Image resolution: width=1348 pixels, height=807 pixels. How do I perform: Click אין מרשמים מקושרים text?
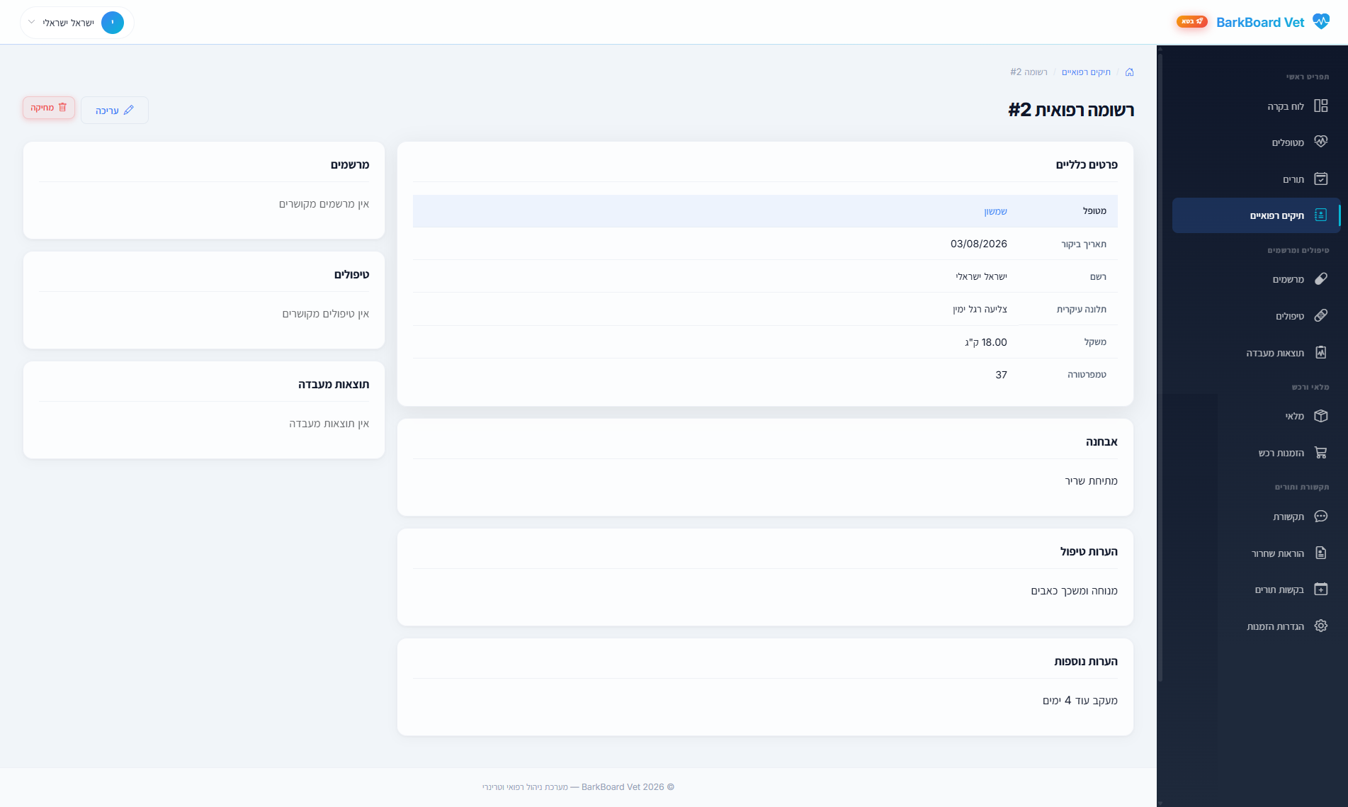click(324, 204)
